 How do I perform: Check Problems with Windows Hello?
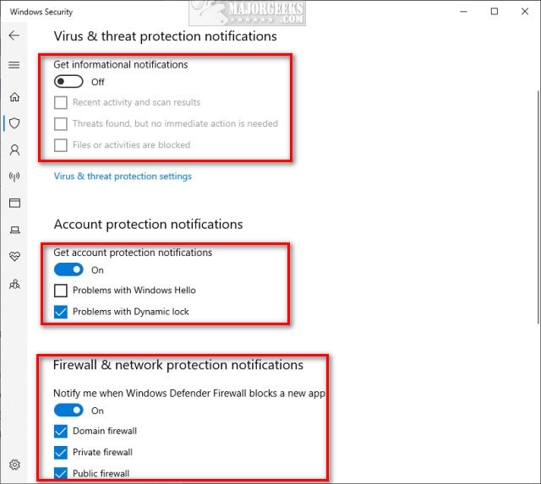tap(61, 291)
